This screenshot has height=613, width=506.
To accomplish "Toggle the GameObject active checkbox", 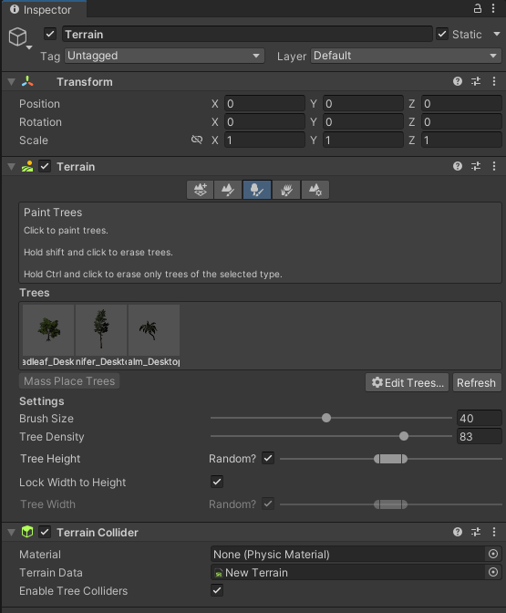I will pos(50,34).
